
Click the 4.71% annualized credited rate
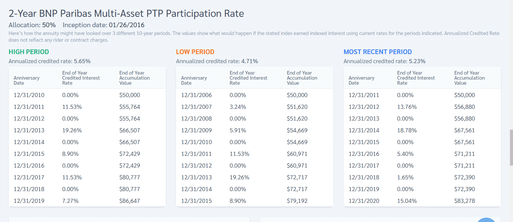tap(249, 61)
